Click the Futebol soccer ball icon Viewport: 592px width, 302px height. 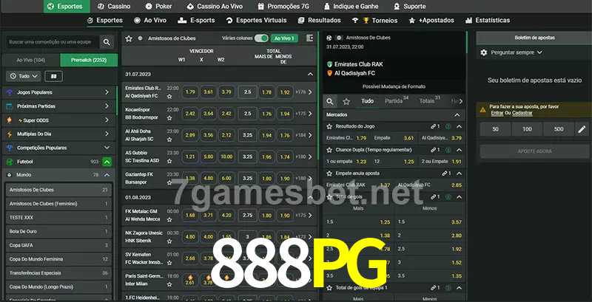point(10,162)
